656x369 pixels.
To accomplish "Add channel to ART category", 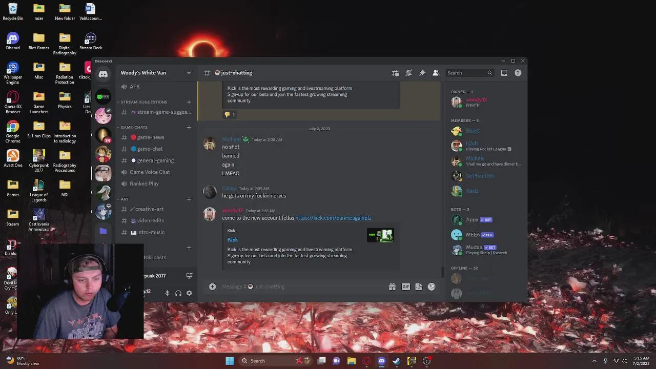I will tap(189, 199).
